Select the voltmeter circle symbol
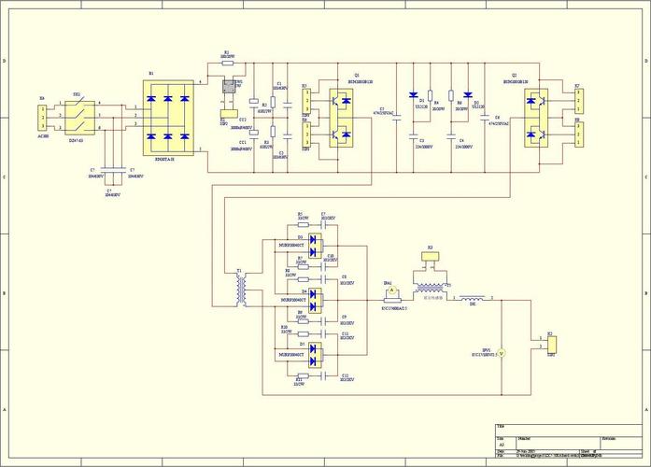This screenshot has height=467, width=651. tap(502, 353)
